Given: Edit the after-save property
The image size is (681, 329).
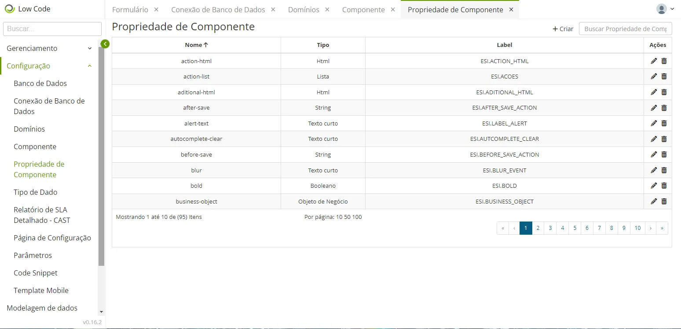Looking at the screenshot, I should click(654, 107).
